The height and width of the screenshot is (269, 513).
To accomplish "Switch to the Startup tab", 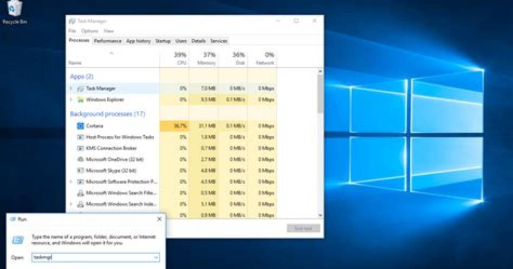I will coord(163,41).
